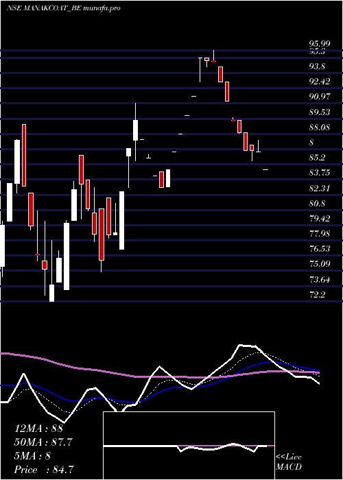Select the 76.53 price level label
The width and height of the screenshot is (343, 480).
pyautogui.click(x=320, y=249)
